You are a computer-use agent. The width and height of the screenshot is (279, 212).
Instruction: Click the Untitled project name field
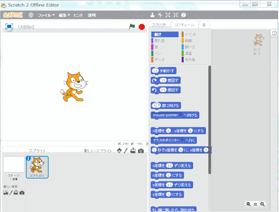[x=26, y=27]
